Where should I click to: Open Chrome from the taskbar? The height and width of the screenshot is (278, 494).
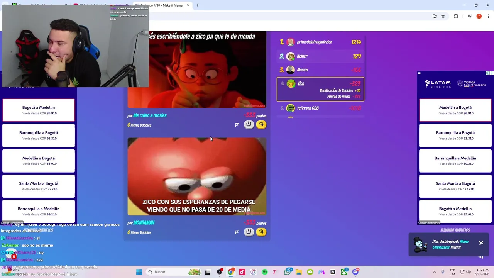[x=231, y=272]
